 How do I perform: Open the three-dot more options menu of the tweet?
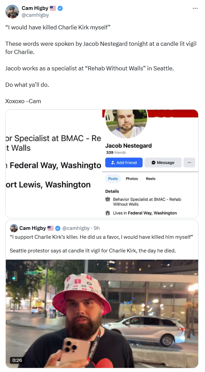click(x=195, y=8)
